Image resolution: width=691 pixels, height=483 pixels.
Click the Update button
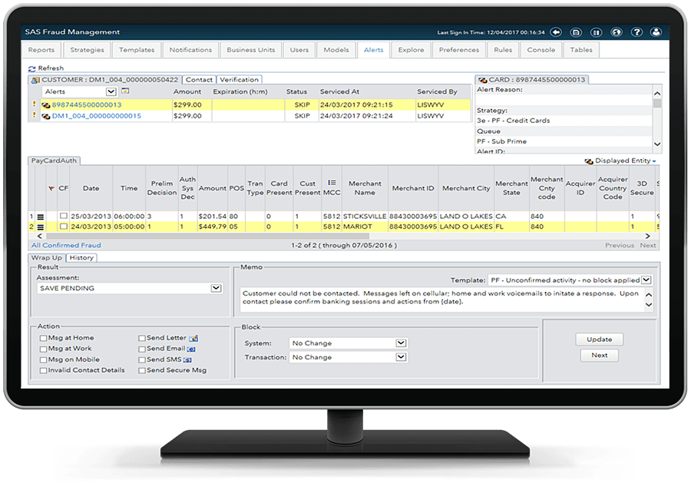600,339
